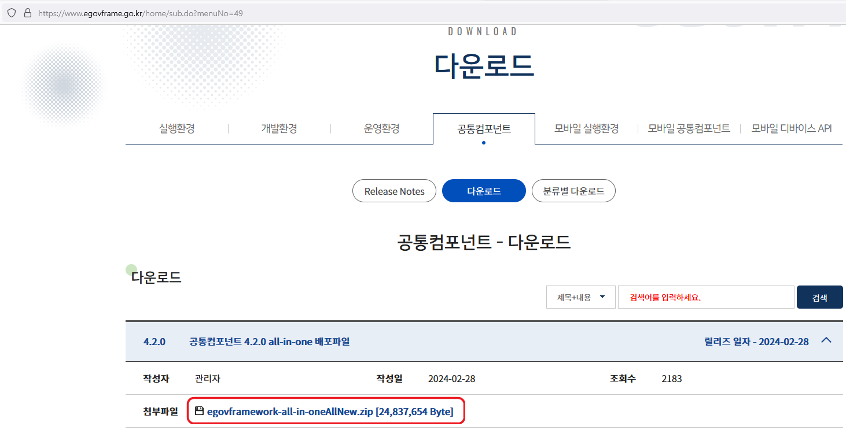
Task: Click the 공통컴포넌트 - 다운로드 heading
Action: point(484,242)
